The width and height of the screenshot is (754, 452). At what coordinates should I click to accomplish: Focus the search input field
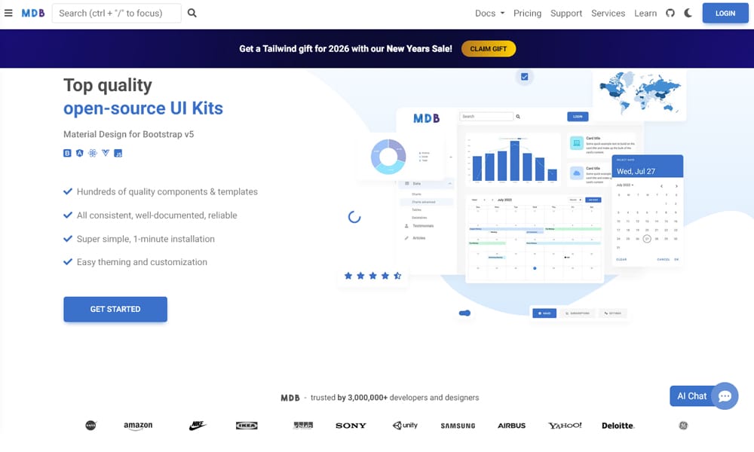click(x=116, y=13)
